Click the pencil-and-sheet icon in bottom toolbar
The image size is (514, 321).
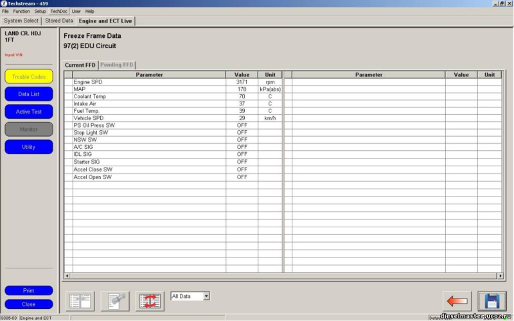point(115,300)
